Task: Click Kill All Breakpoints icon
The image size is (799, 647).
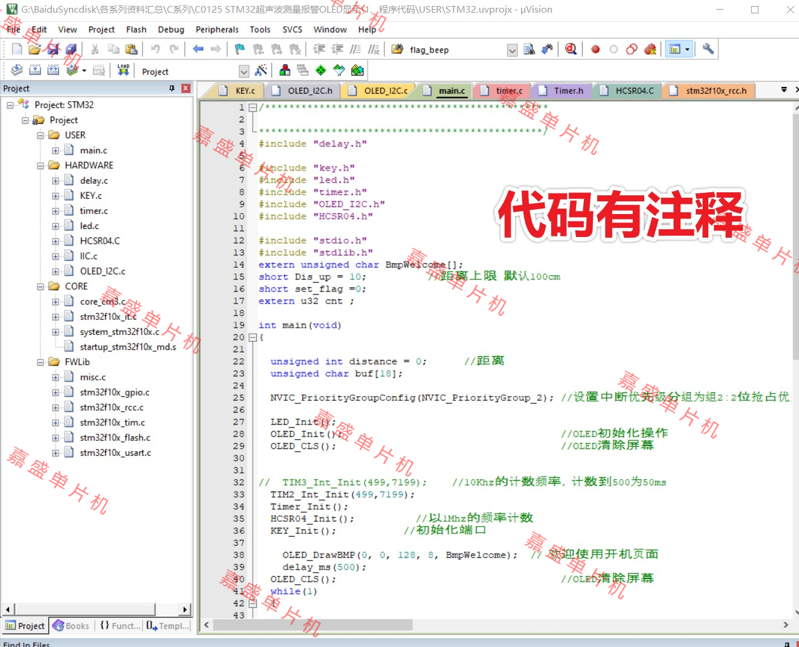Action: 650,50
